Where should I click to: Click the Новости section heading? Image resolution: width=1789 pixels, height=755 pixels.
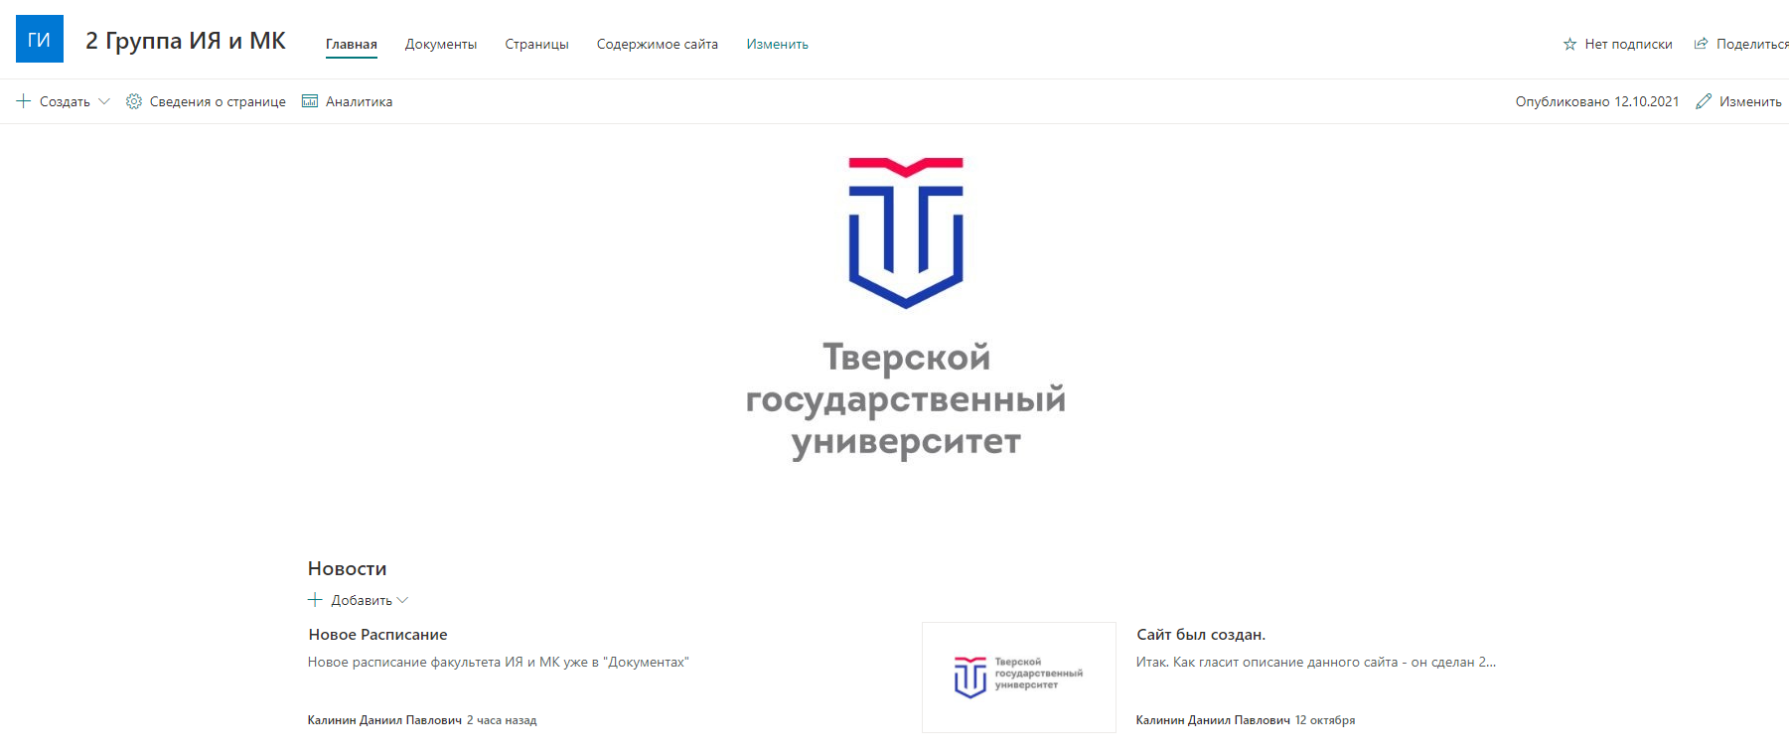coord(347,569)
